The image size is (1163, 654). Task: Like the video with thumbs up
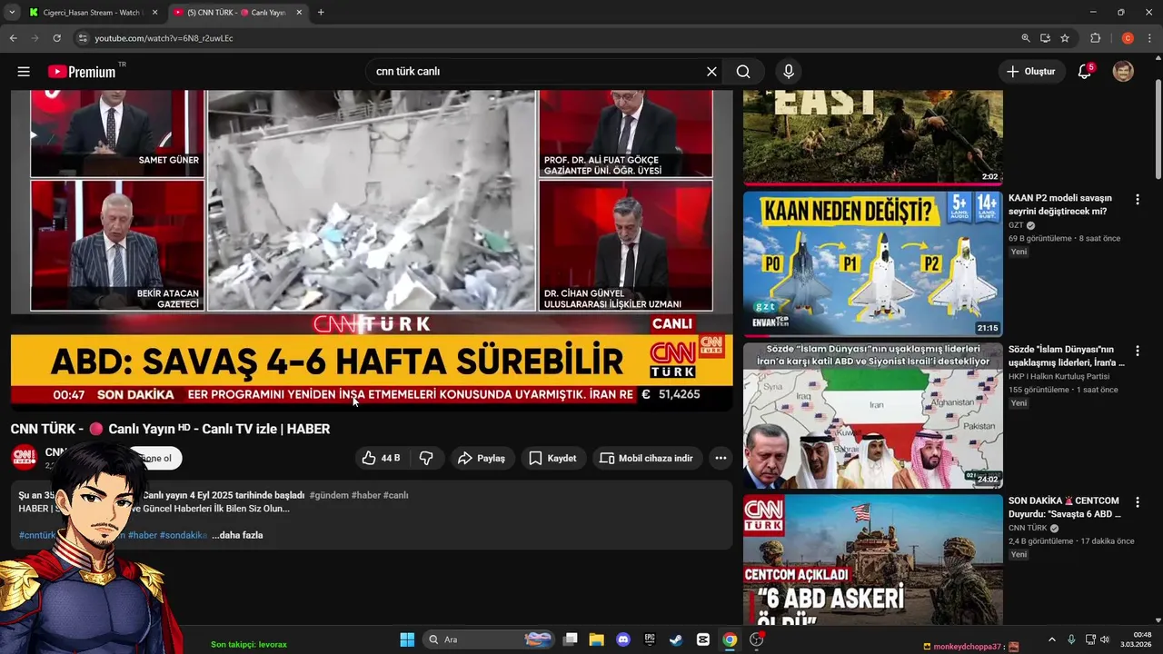click(x=381, y=459)
